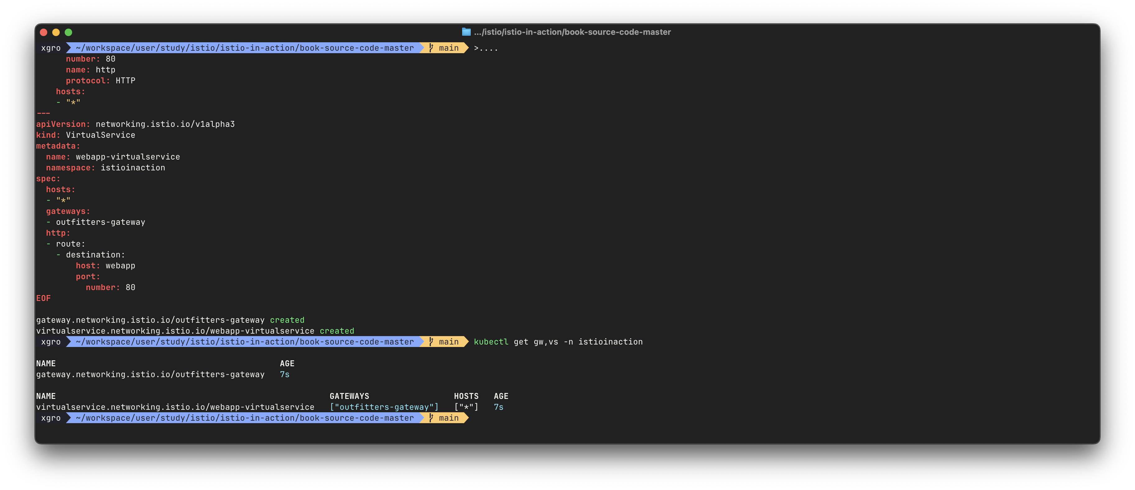Screen dimensions: 1135x490
Task: Click the '- route:' line
Action: [66, 244]
